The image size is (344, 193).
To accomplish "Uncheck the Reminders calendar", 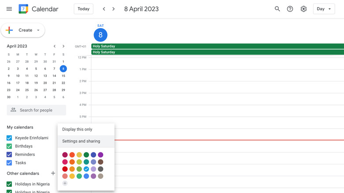I will point(9,155).
